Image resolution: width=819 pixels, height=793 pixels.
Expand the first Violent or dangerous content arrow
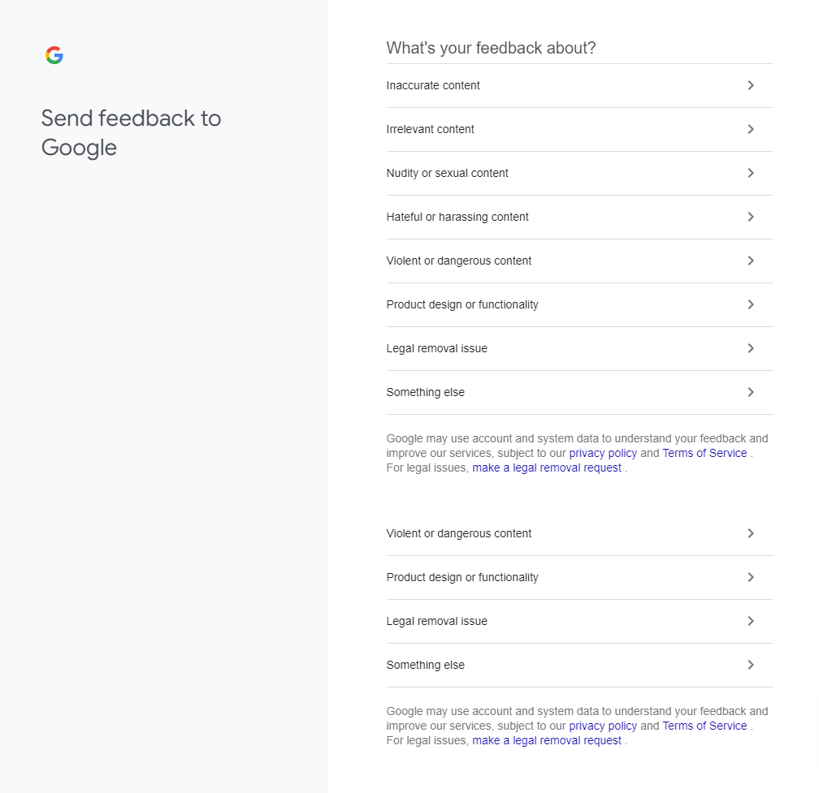click(x=751, y=261)
